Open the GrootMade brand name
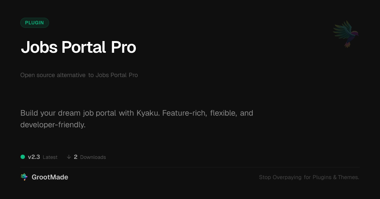The width and height of the screenshot is (380, 199). [x=50, y=177]
